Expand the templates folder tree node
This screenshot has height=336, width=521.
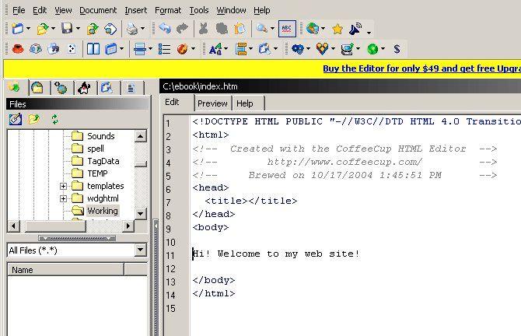[64, 186]
